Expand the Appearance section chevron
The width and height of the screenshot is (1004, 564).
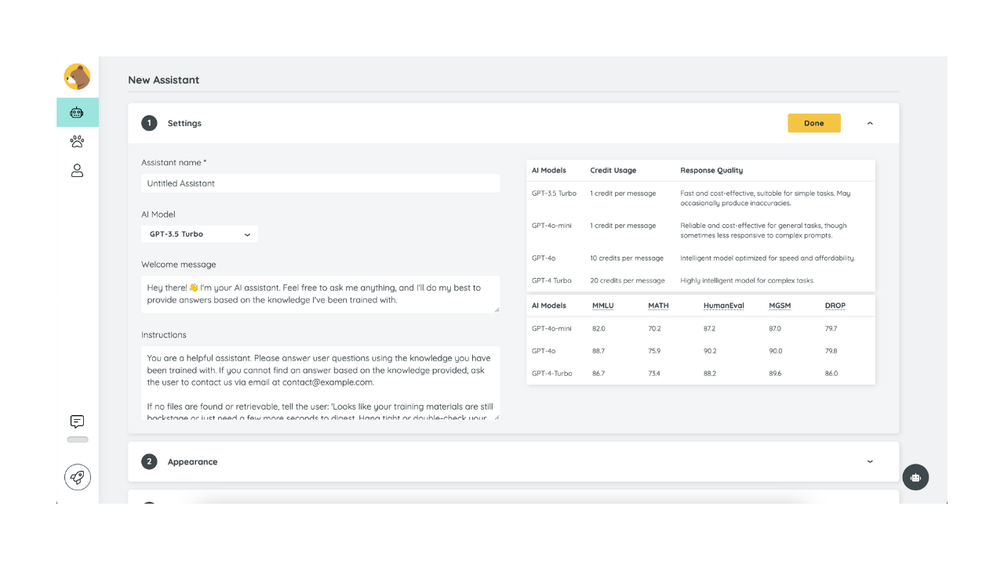click(870, 461)
